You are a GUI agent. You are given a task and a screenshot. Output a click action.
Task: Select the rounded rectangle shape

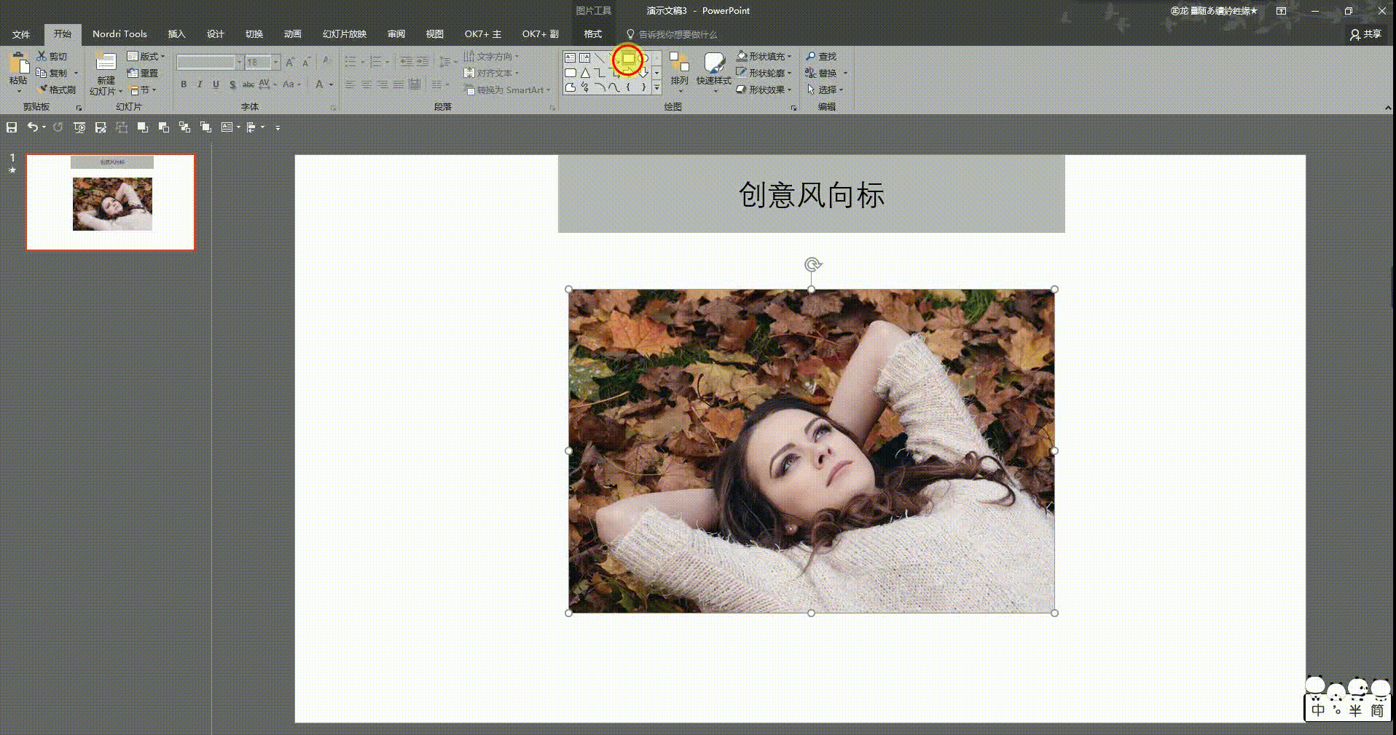[x=570, y=73]
